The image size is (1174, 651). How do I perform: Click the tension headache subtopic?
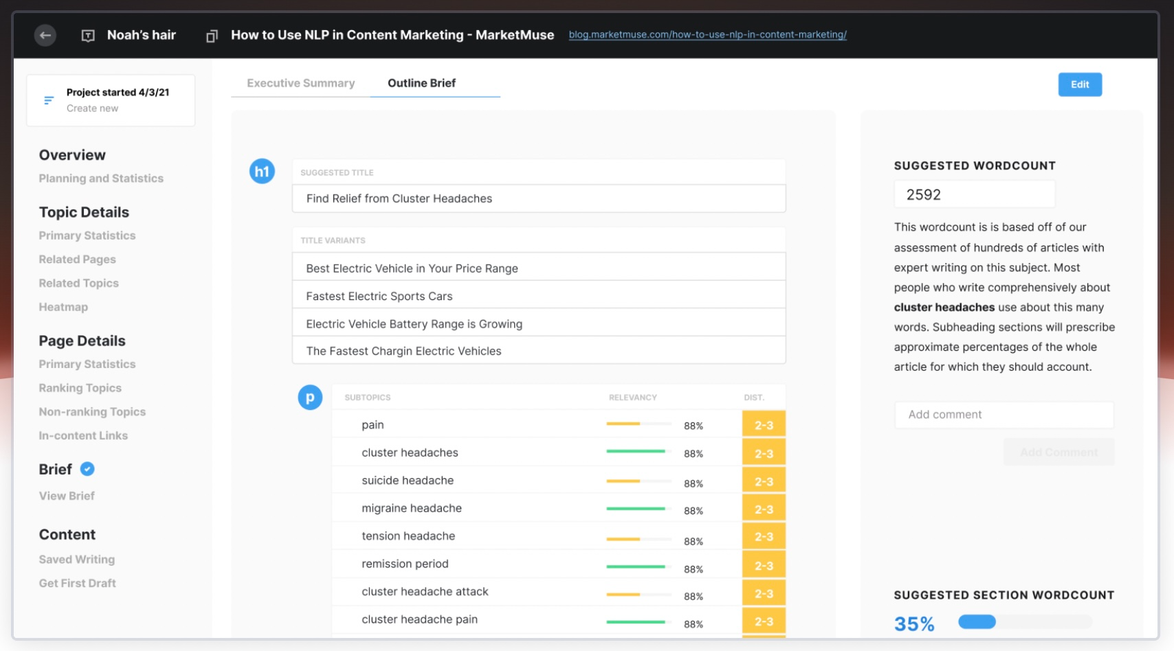(x=408, y=536)
